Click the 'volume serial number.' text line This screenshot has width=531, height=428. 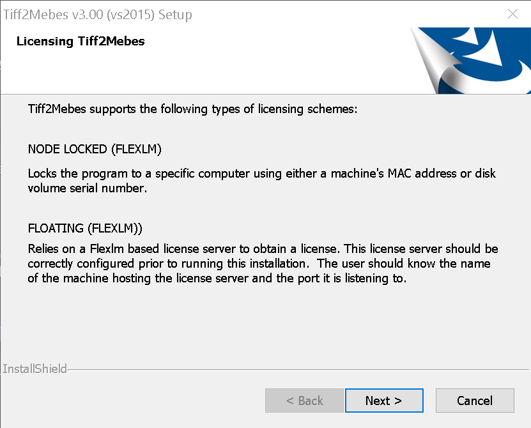pos(88,188)
